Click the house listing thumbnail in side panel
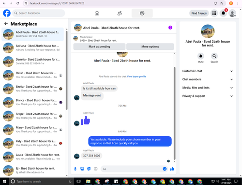Image resolution: width=242 pixels, height=185 pixels. click(208, 31)
